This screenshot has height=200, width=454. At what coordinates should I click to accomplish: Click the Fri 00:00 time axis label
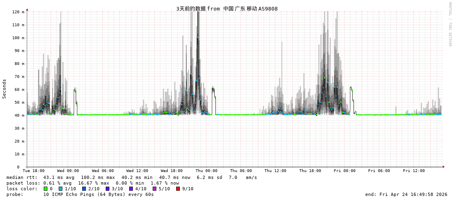click(x=345, y=171)
